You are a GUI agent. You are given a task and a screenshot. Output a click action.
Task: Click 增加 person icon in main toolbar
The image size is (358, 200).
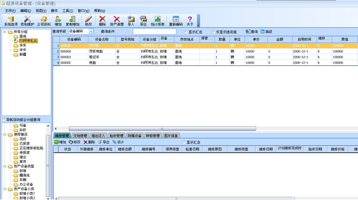pyautogui.click(x=58, y=21)
